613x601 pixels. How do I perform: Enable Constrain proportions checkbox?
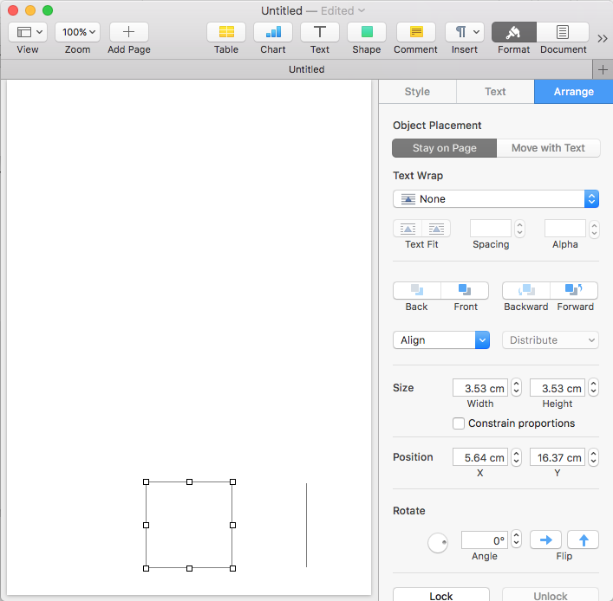[x=459, y=423]
